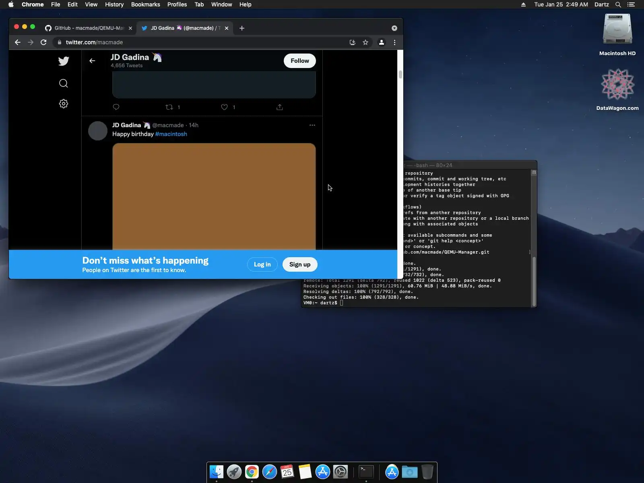Image resolution: width=644 pixels, height=483 pixels.
Task: Open the Window menu
Action: (x=222, y=4)
